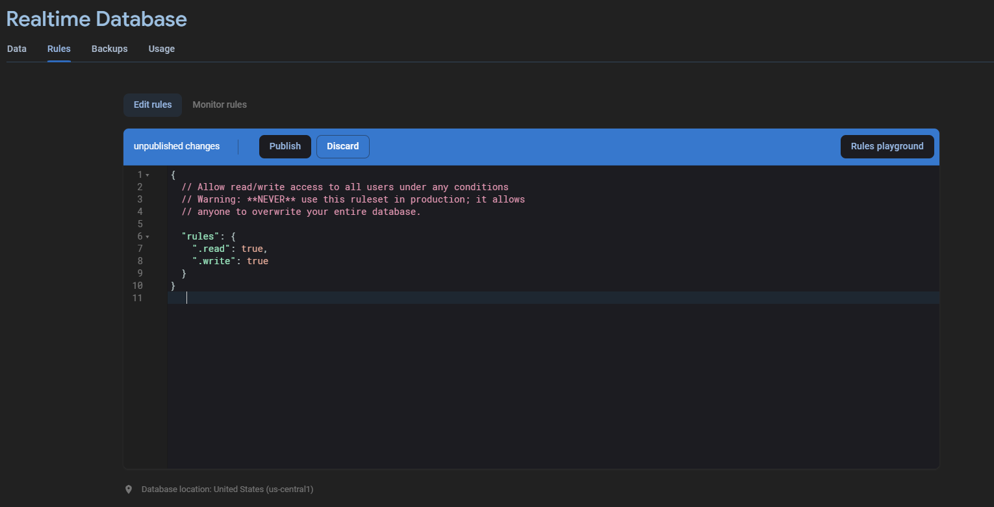The height and width of the screenshot is (507, 994).
Task: Select the Edit rules tab
Action: click(x=153, y=105)
